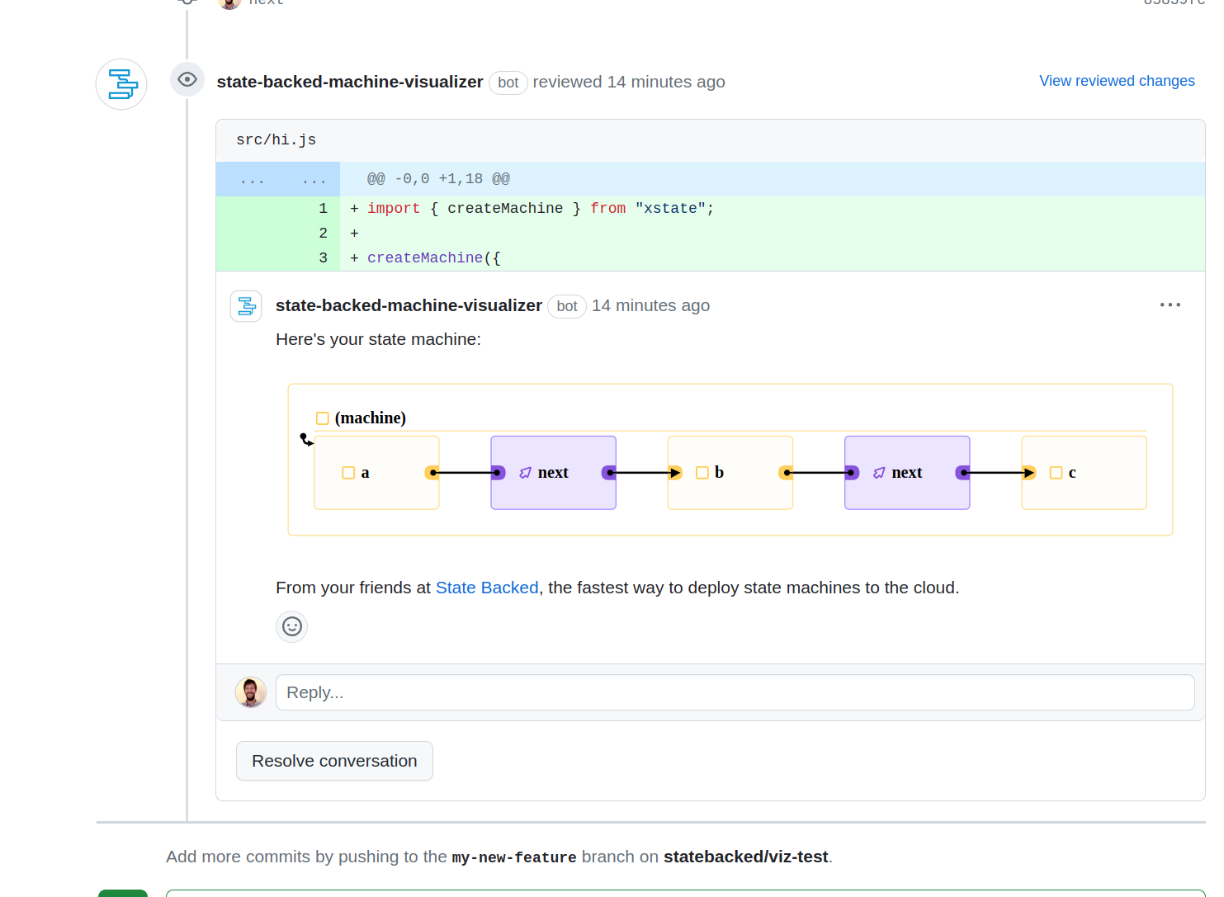The height and width of the screenshot is (897, 1224).
Task: Click the (machine) root state label
Action: (370, 418)
